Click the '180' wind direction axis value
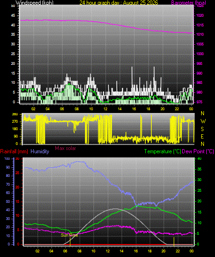The width and height of the screenshot is (215, 257). 15,129
